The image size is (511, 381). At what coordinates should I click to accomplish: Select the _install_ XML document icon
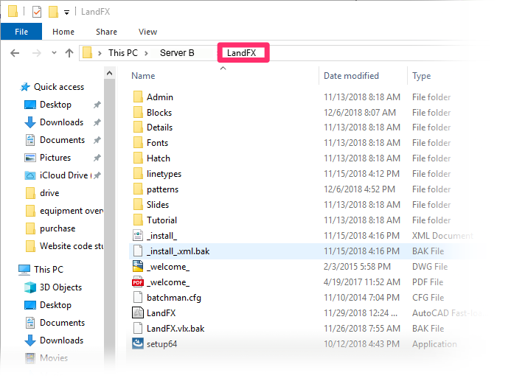(x=138, y=235)
